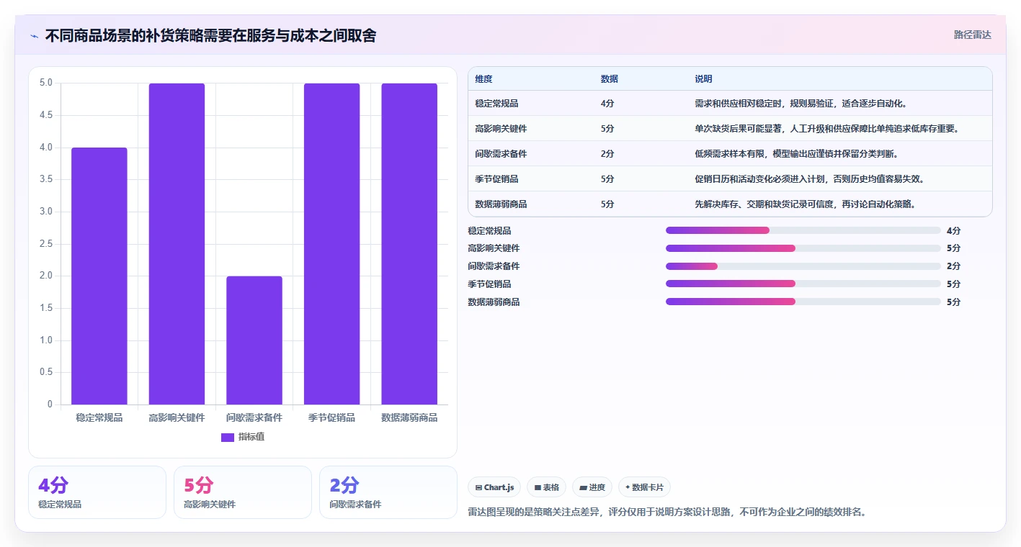
Task: Click the 季节促销品 bar in chart
Action: point(331,244)
